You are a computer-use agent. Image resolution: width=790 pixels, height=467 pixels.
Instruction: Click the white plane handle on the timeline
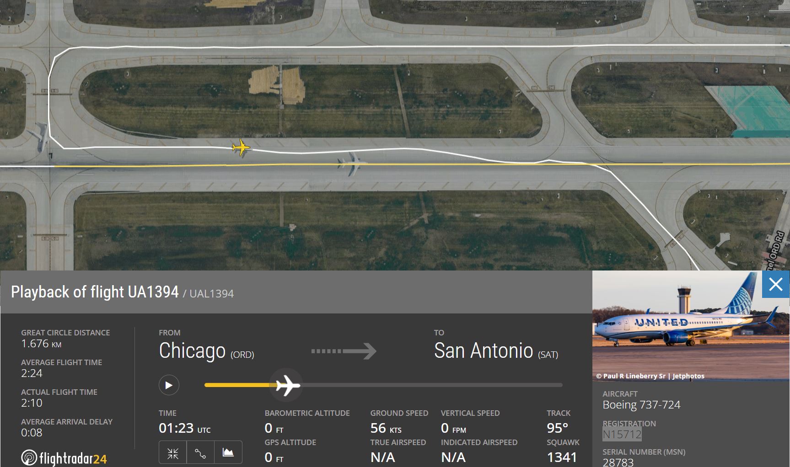click(287, 385)
